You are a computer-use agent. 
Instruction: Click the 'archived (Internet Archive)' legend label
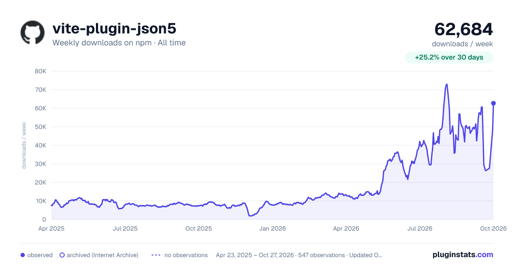[x=102, y=255]
